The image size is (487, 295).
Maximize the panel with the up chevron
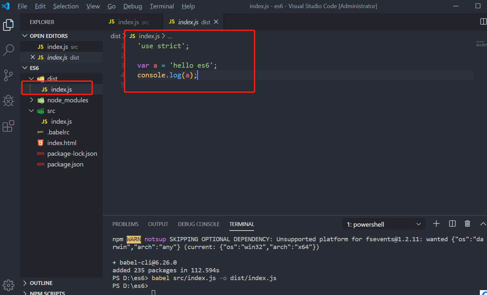coord(483,224)
